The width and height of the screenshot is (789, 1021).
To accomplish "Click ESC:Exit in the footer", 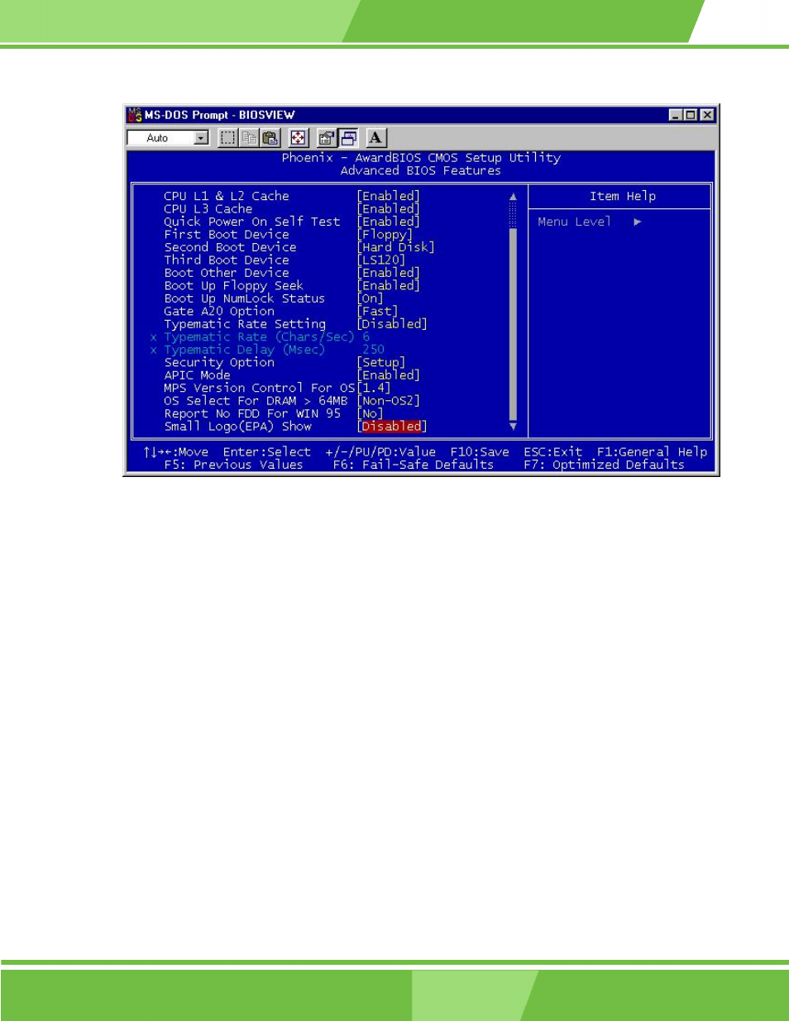I will pos(552,452).
